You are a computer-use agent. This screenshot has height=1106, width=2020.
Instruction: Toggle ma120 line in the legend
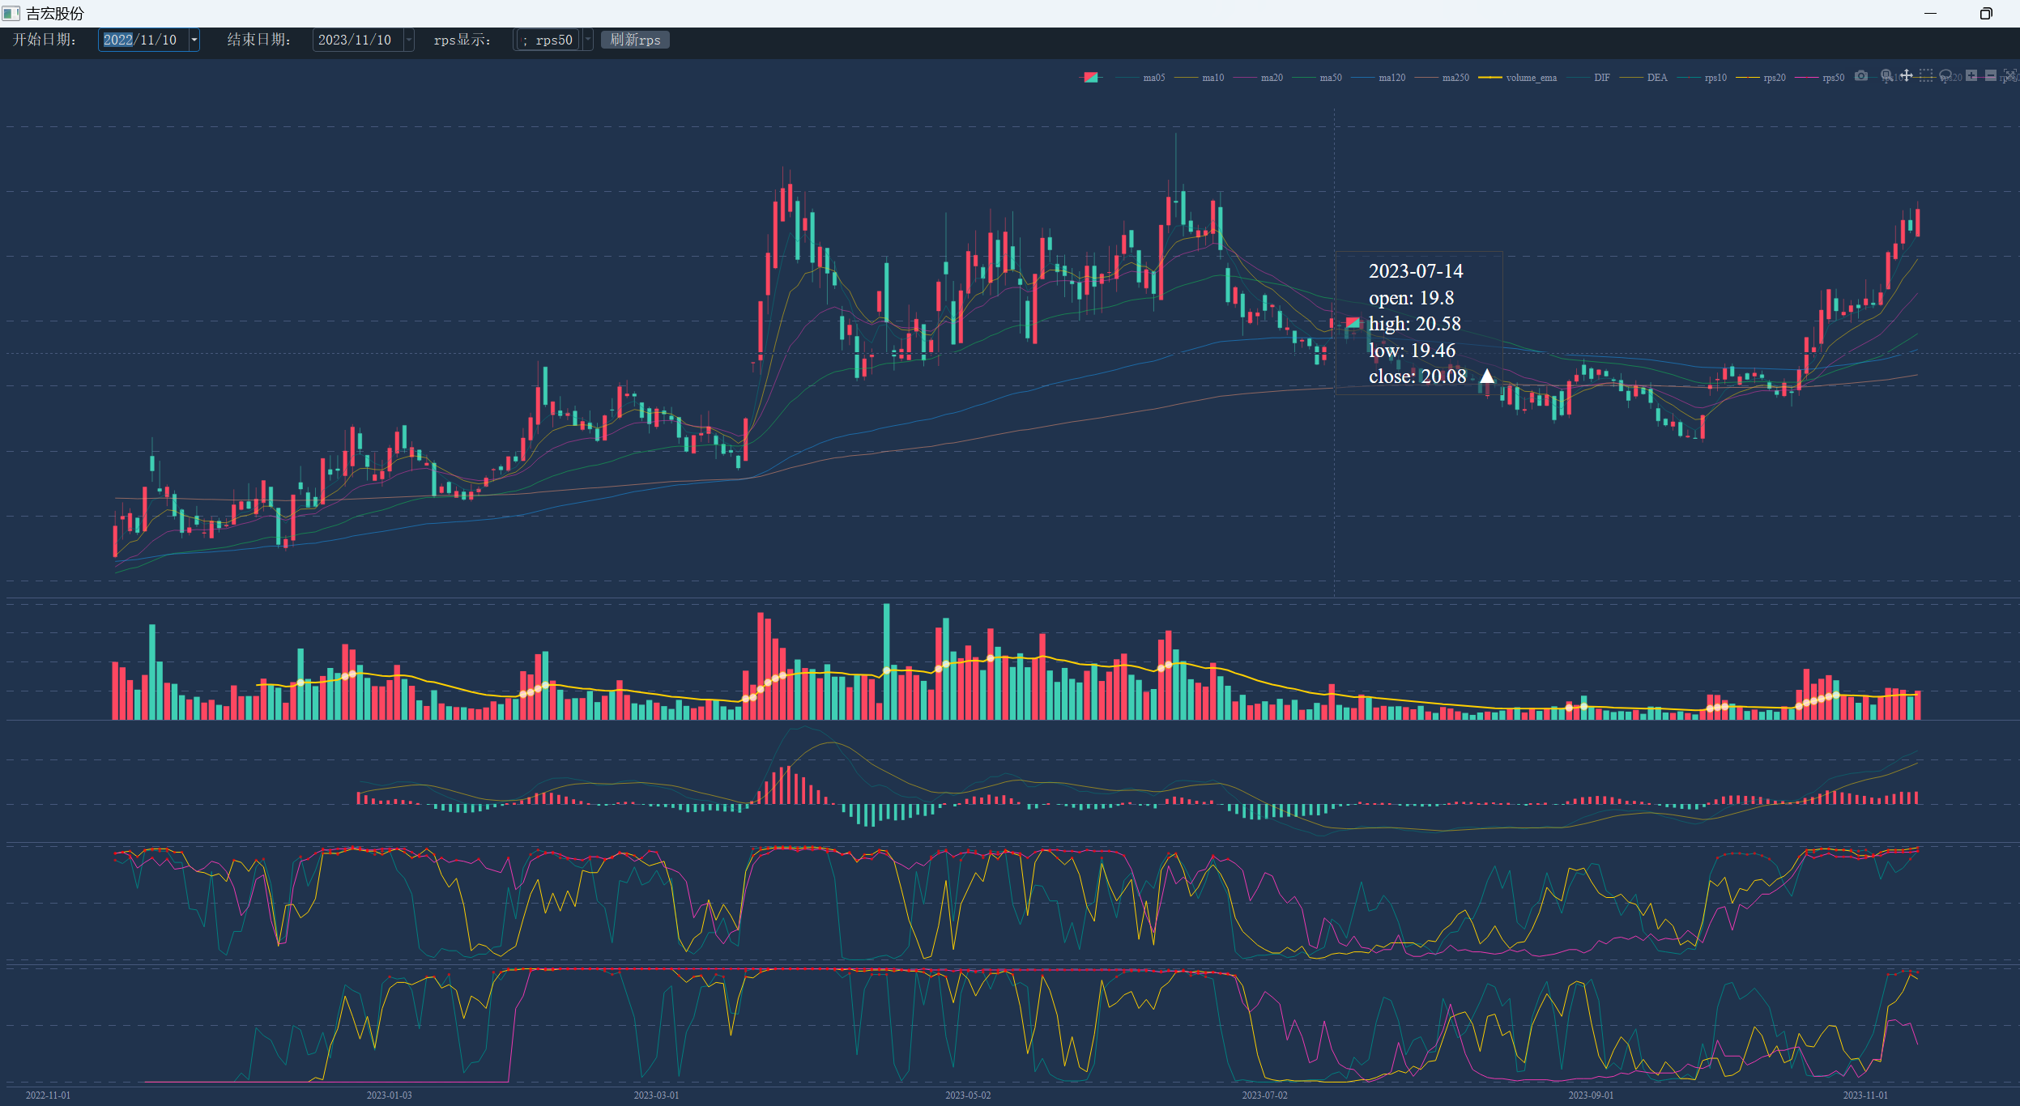point(1379,78)
